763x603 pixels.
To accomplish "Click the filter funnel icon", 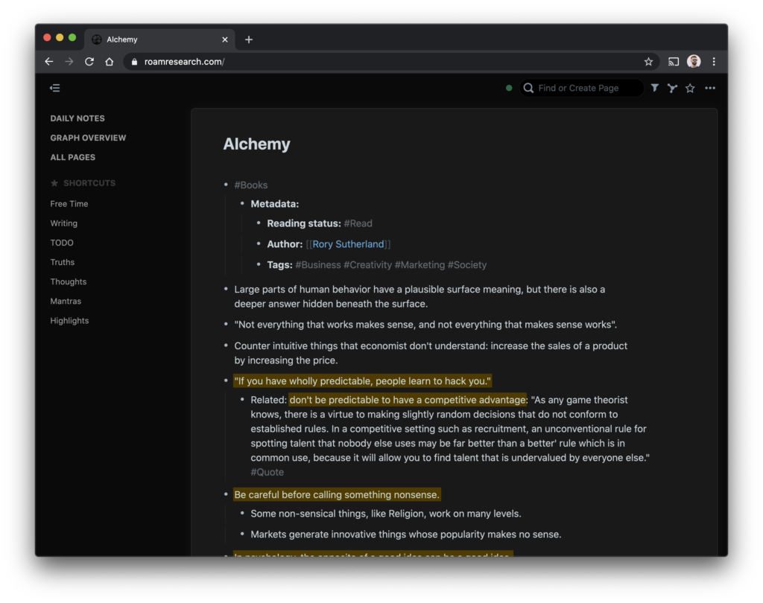I will tap(654, 88).
